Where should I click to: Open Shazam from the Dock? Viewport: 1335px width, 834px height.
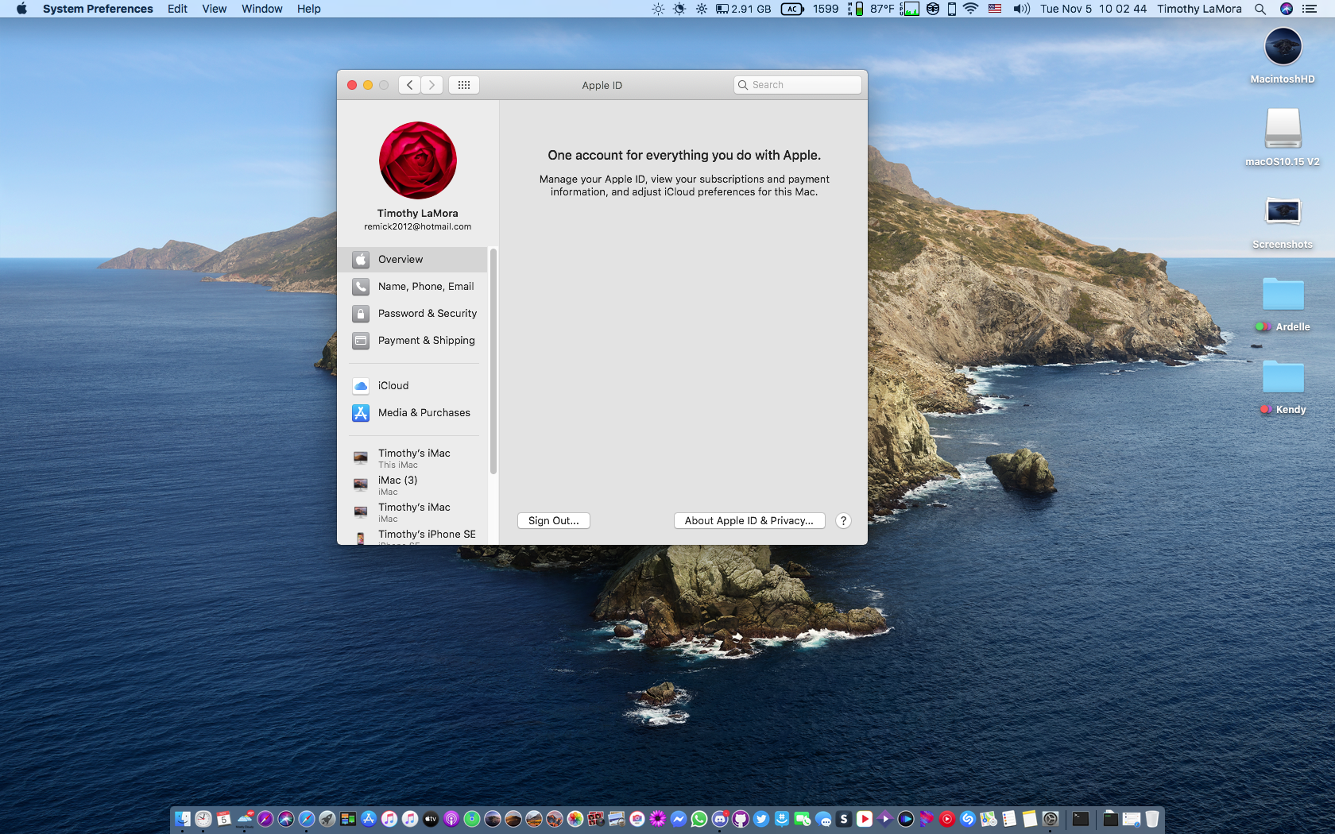[x=968, y=819]
